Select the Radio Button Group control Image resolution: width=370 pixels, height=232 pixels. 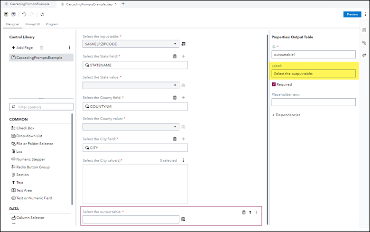(30, 167)
